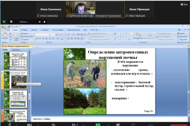Toggle strikethrough (abc) formatting
The width and height of the screenshot is (190, 126).
pyautogui.click(x=47, y=39)
